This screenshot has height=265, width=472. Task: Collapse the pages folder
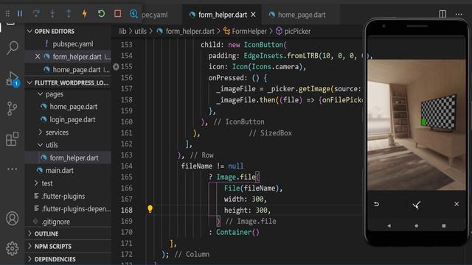click(41, 94)
